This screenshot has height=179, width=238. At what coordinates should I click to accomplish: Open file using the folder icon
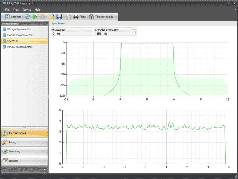(52, 17)
